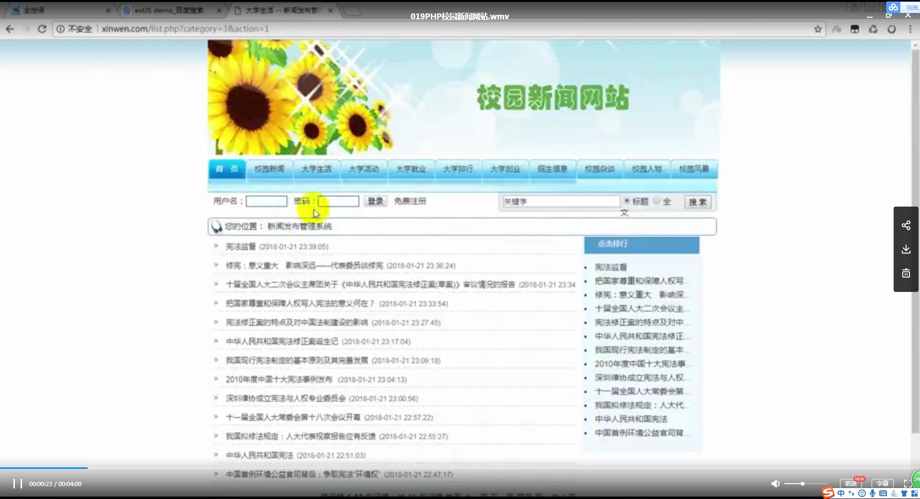The image size is (920, 499).
Task: Click the address bar URL
Action: pyautogui.click(x=185, y=29)
